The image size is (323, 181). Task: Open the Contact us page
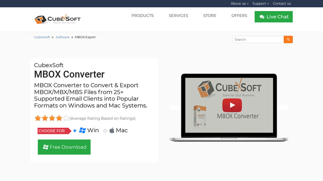(281, 3)
